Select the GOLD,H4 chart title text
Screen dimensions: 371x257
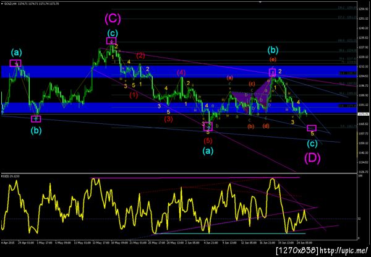9,4
